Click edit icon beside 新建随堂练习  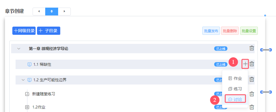(x=27, y=94)
